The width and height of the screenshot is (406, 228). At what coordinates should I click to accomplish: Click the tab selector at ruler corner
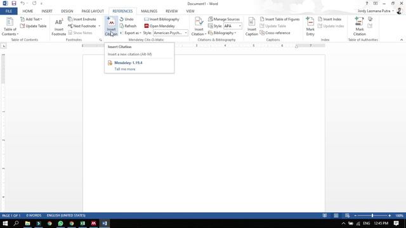coord(4,46)
